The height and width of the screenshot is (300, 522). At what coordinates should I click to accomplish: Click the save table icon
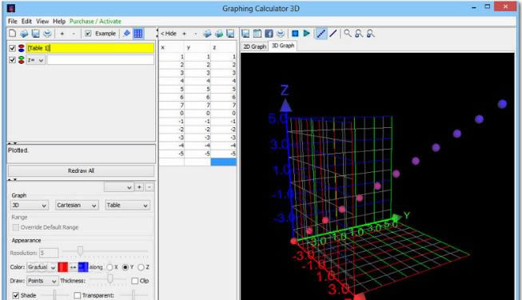[230, 34]
